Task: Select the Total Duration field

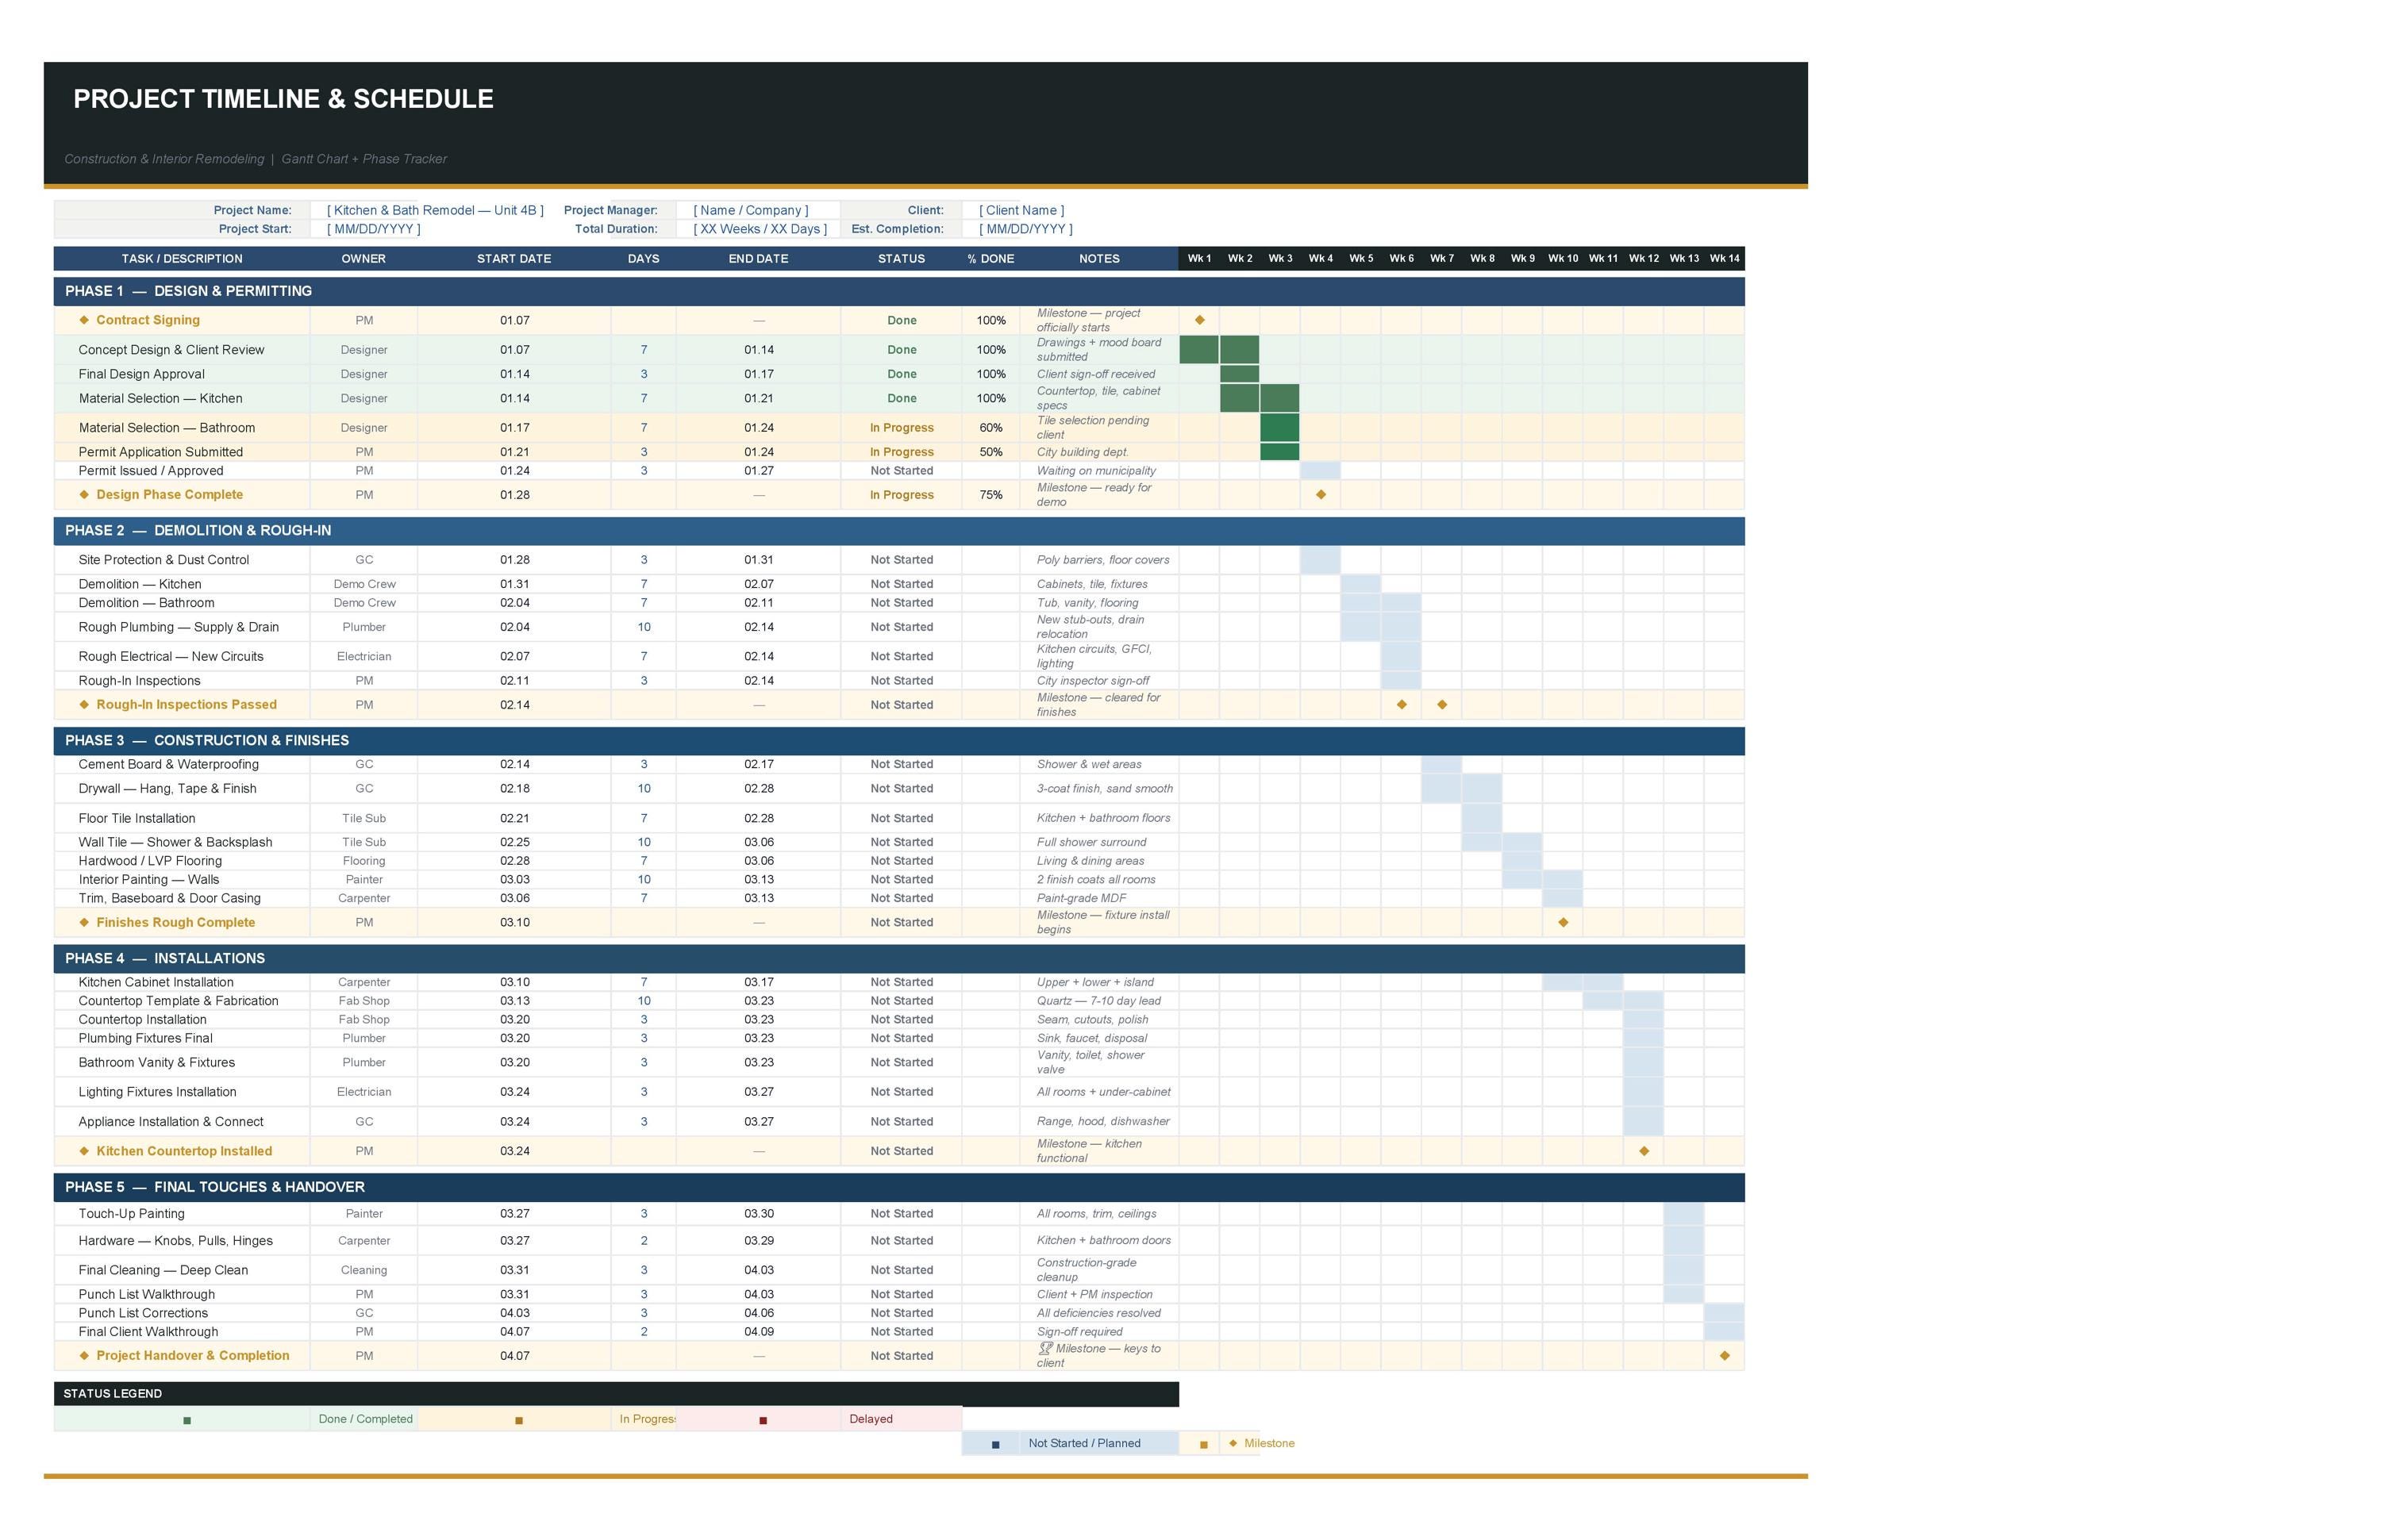Action: tap(760, 229)
